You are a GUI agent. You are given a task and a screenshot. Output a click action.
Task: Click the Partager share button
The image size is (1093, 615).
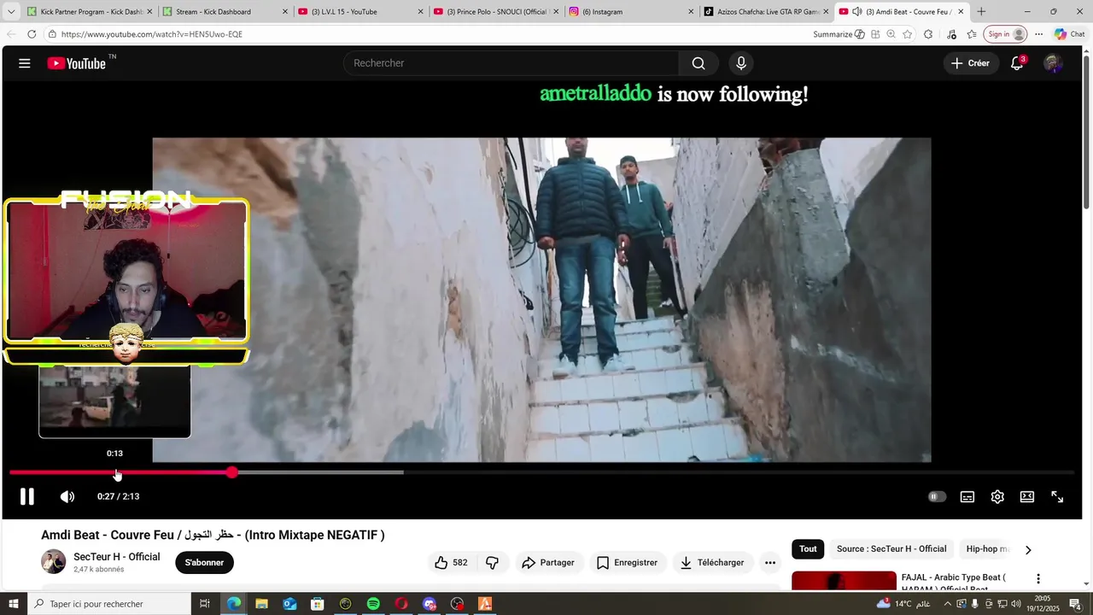coord(547,563)
